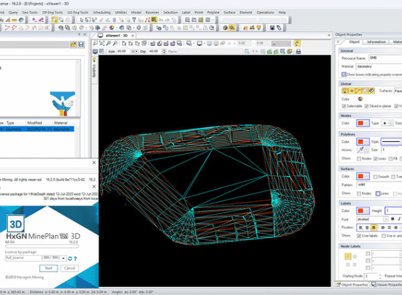Switch to the Information tab
Screen dimensions: 402x295
tap(377, 41)
